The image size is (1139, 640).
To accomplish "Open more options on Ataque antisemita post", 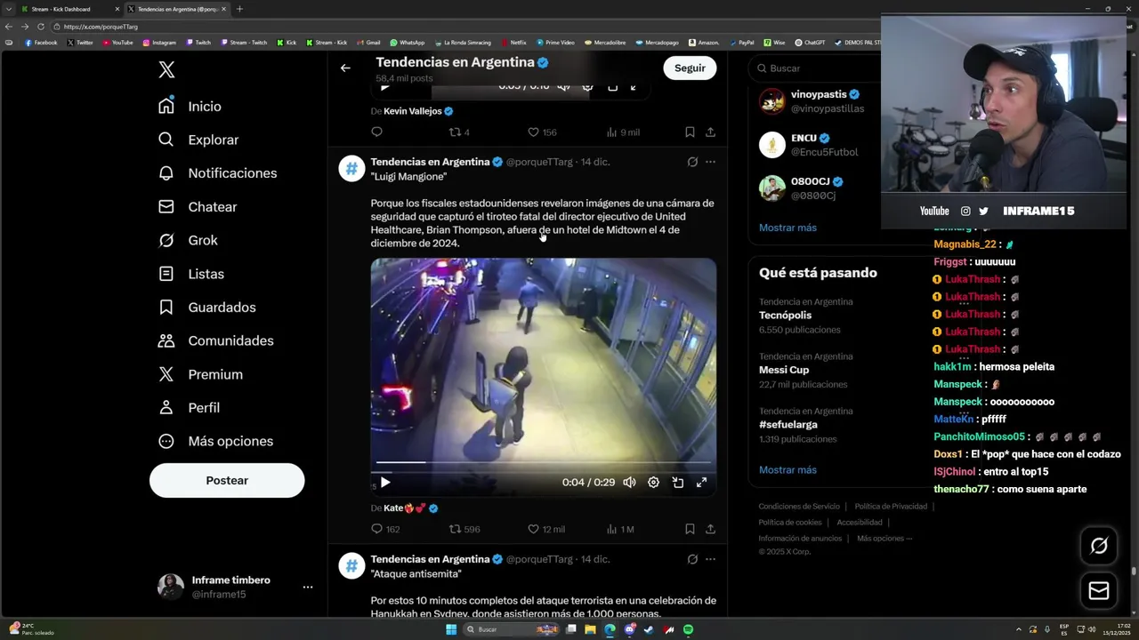I will pyautogui.click(x=710, y=559).
